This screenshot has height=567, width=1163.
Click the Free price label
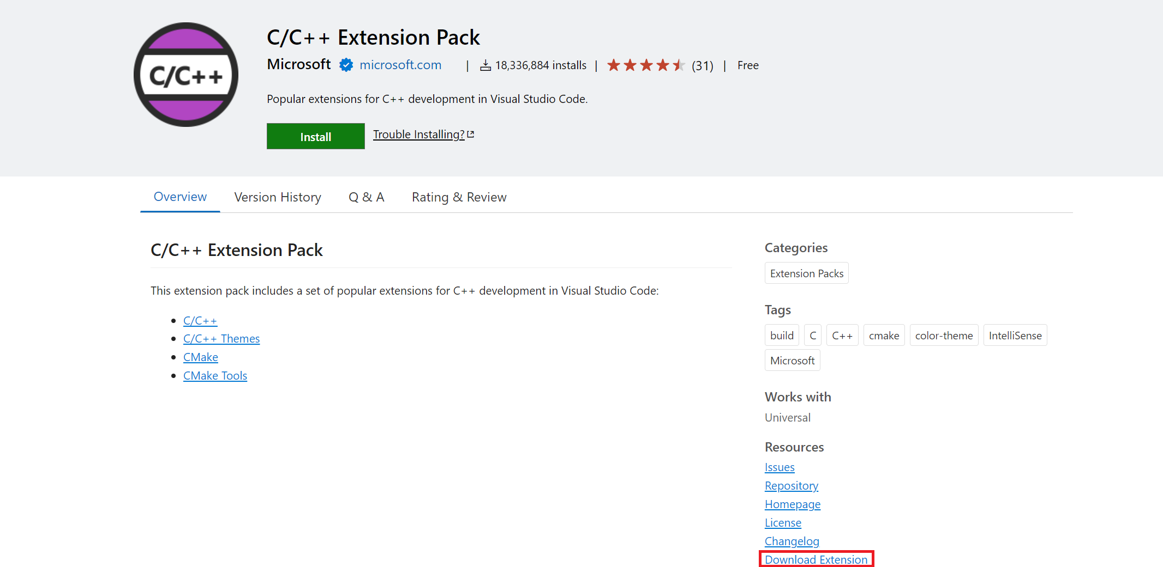tap(748, 65)
